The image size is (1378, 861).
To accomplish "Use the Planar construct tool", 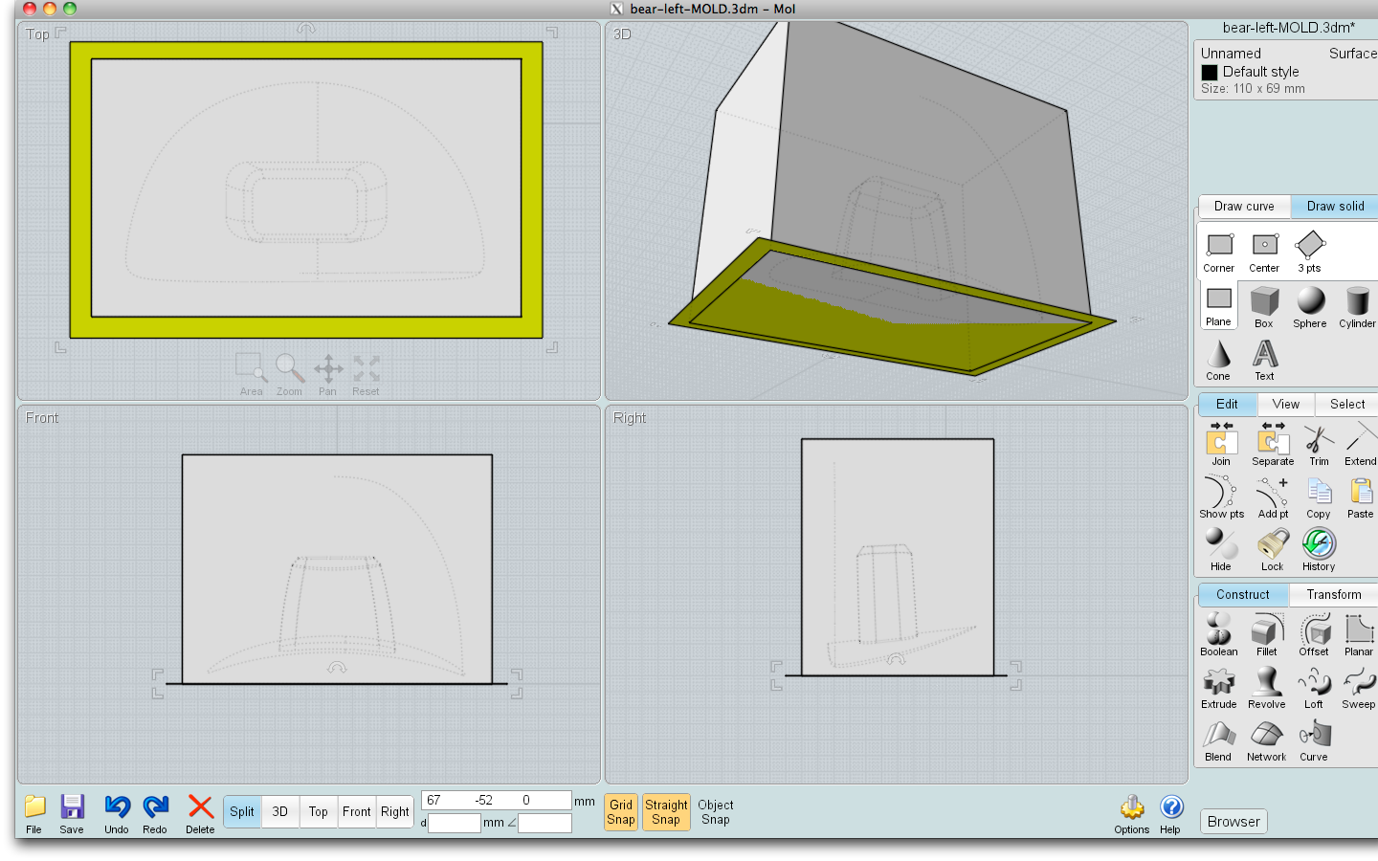I will pos(1359,634).
